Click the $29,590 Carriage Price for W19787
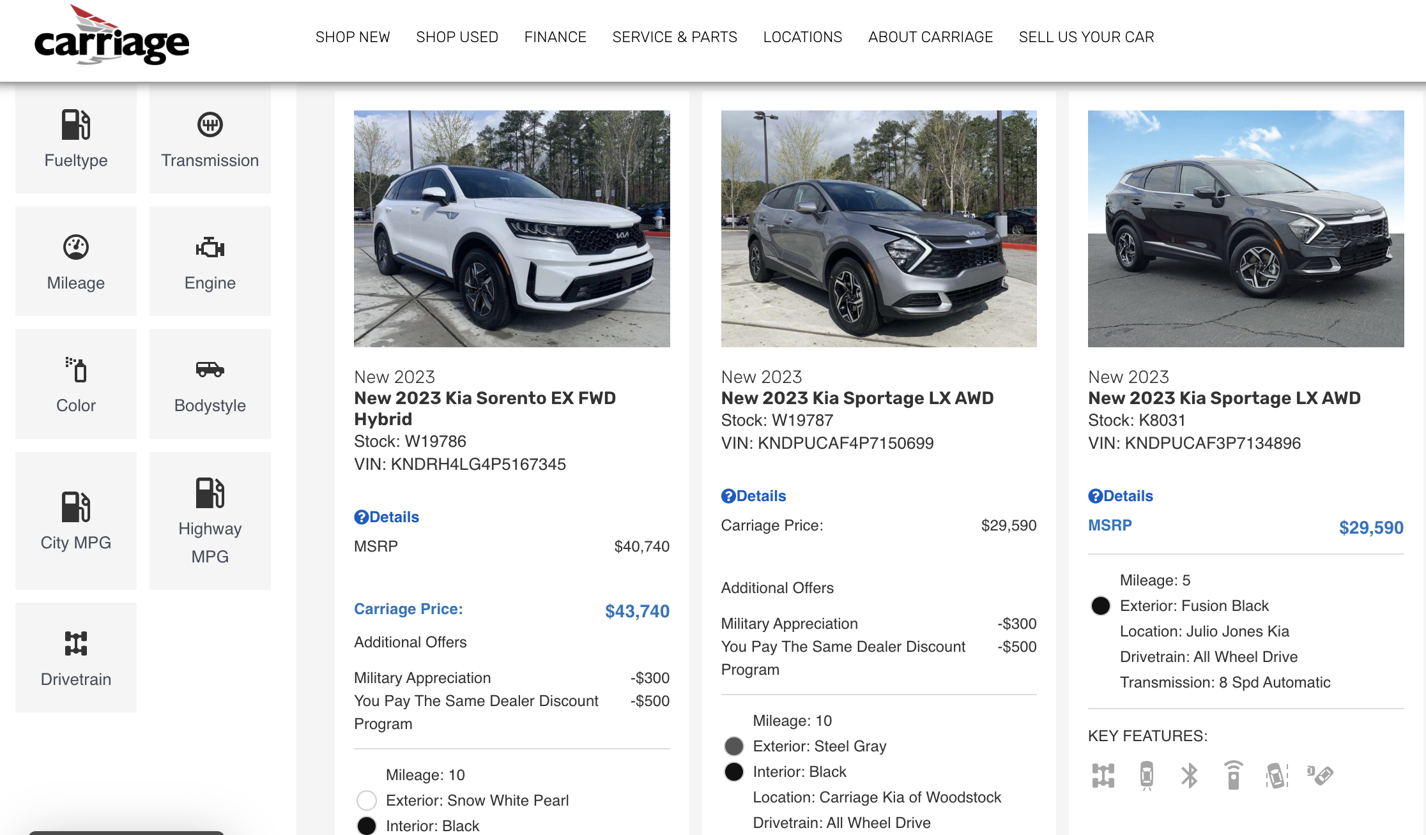This screenshot has height=835, width=1426. [x=1009, y=525]
